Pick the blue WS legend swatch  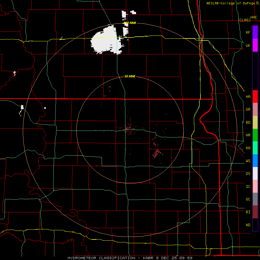(x=255, y=161)
